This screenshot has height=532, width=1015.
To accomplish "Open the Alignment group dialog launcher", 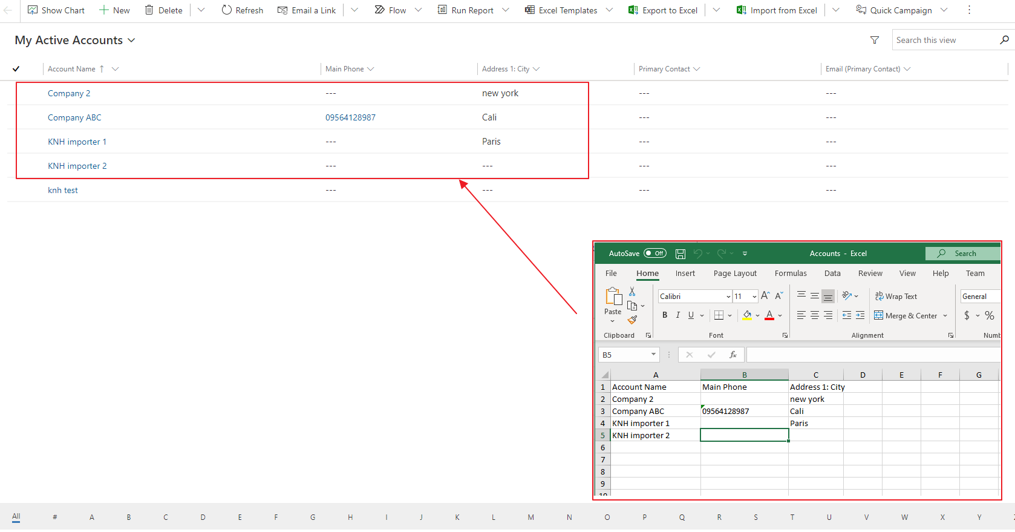I will [951, 335].
